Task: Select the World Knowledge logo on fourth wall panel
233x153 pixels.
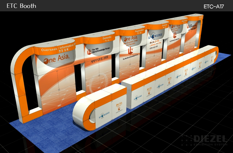Action: 155,36
